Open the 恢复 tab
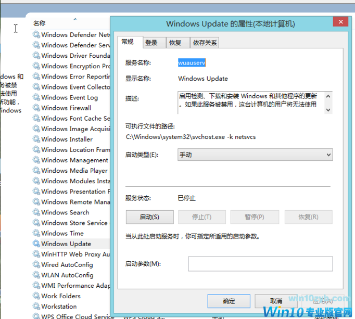 pyautogui.click(x=178, y=43)
